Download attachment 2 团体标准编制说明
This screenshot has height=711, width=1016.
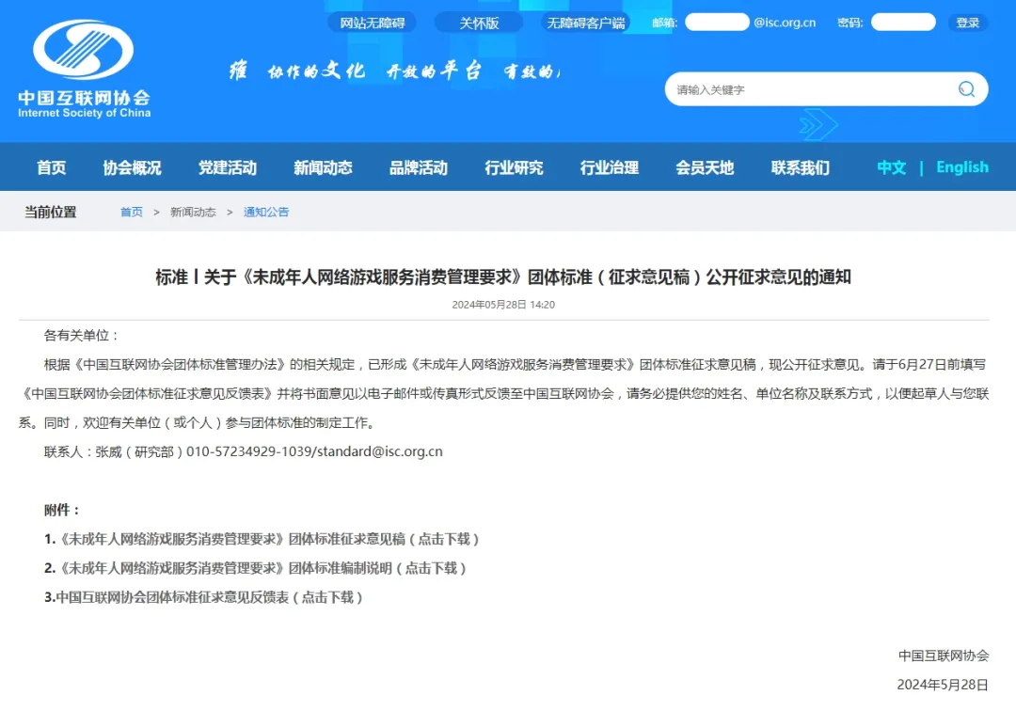(255, 568)
